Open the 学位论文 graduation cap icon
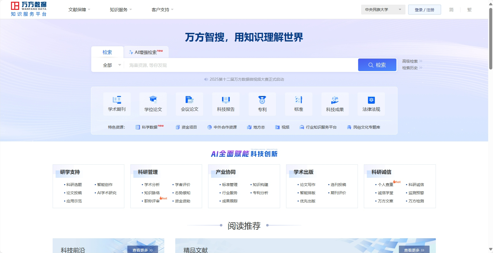 click(153, 100)
